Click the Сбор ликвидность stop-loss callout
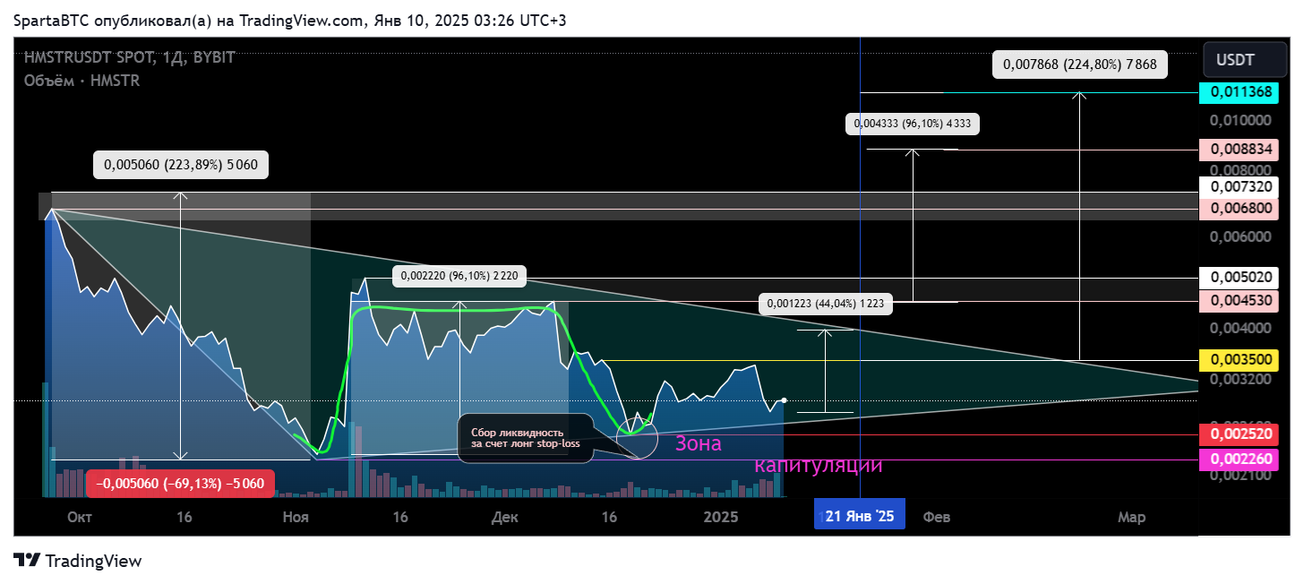 coord(526,438)
